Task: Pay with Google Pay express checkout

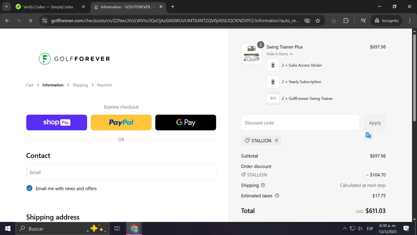Action: [186, 123]
